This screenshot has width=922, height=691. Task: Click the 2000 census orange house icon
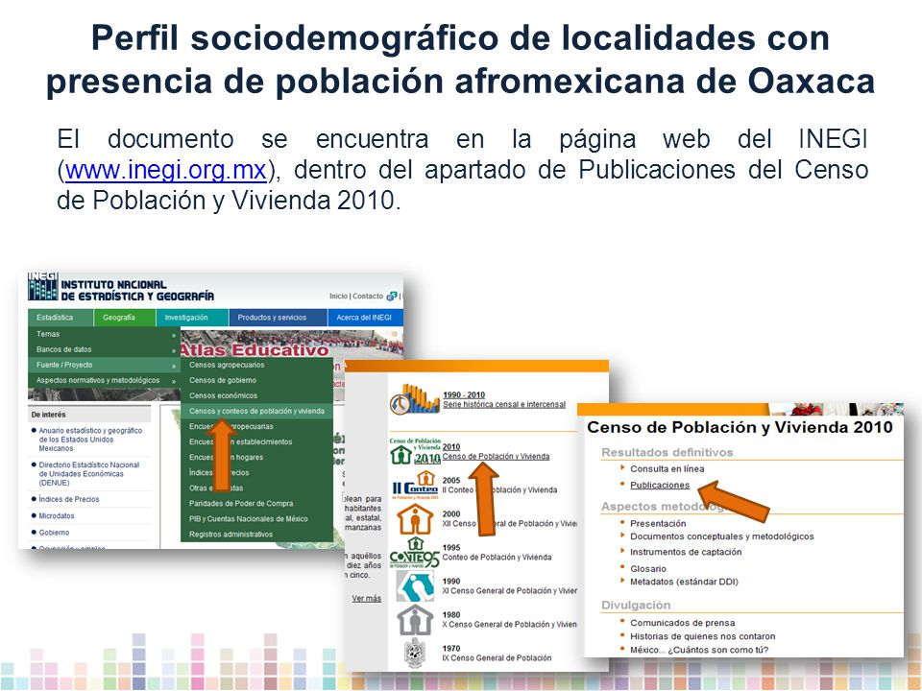point(415,519)
